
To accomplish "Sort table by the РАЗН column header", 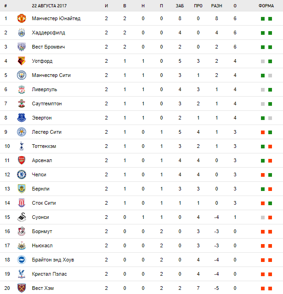I will 216,6.
